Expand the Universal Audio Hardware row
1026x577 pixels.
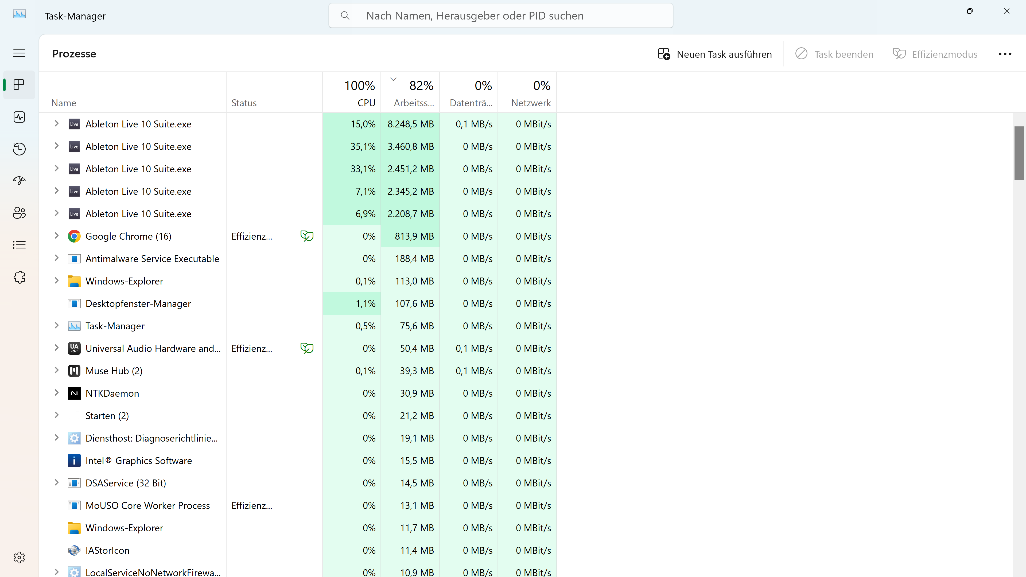[57, 348]
